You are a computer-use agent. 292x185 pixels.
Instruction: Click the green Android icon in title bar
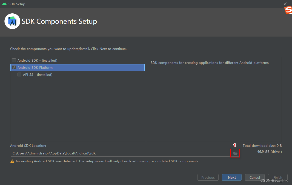pos(4,4)
